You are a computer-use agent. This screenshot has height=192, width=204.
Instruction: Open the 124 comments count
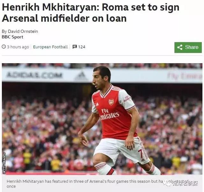82,47
